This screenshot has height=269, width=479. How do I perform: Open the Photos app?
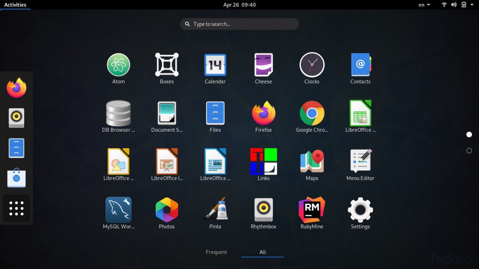[167, 213]
